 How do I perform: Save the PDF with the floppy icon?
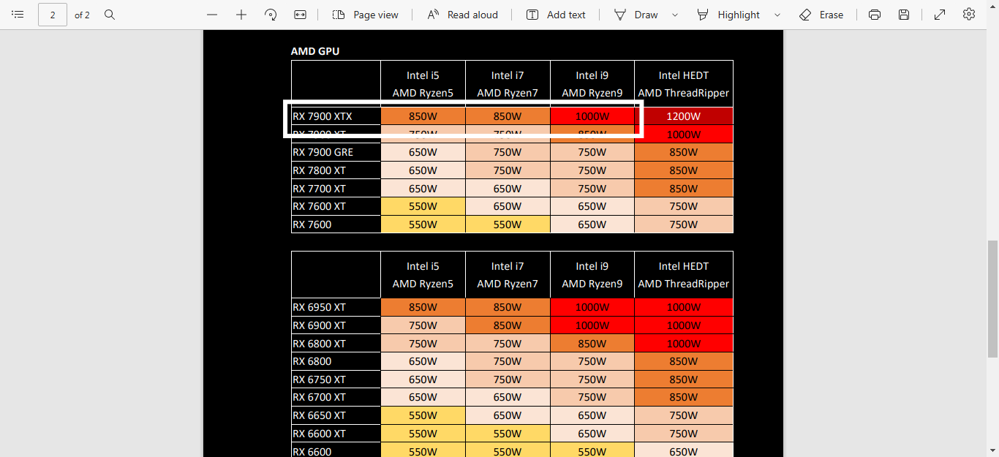pos(904,15)
